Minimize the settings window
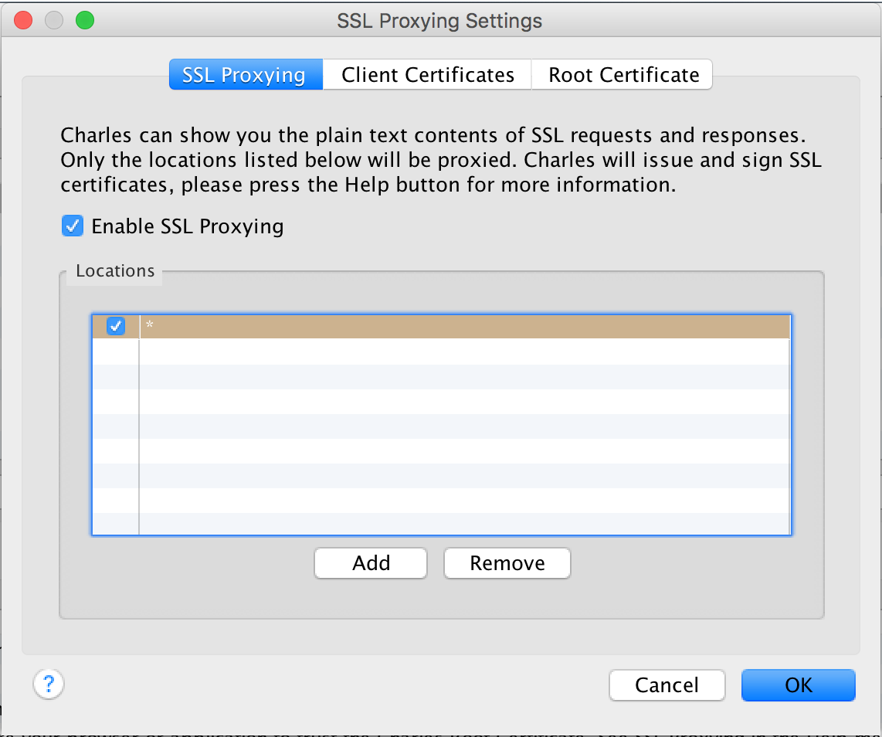 click(x=53, y=20)
